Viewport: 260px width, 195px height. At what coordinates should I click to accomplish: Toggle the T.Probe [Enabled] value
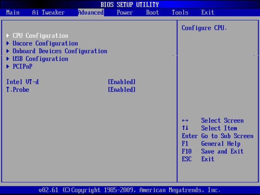click(122, 90)
